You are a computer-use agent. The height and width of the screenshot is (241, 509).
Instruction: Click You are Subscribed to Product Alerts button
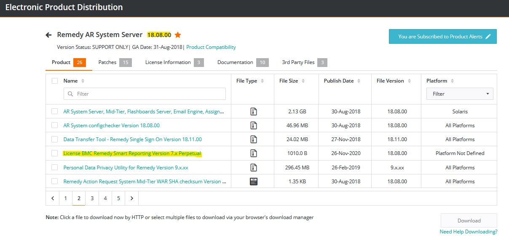coord(442,37)
